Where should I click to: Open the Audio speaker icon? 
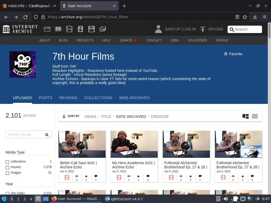pos(80,29)
